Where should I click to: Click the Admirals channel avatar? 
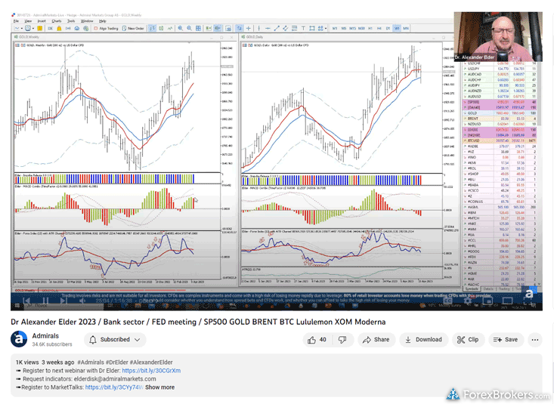[x=19, y=339]
